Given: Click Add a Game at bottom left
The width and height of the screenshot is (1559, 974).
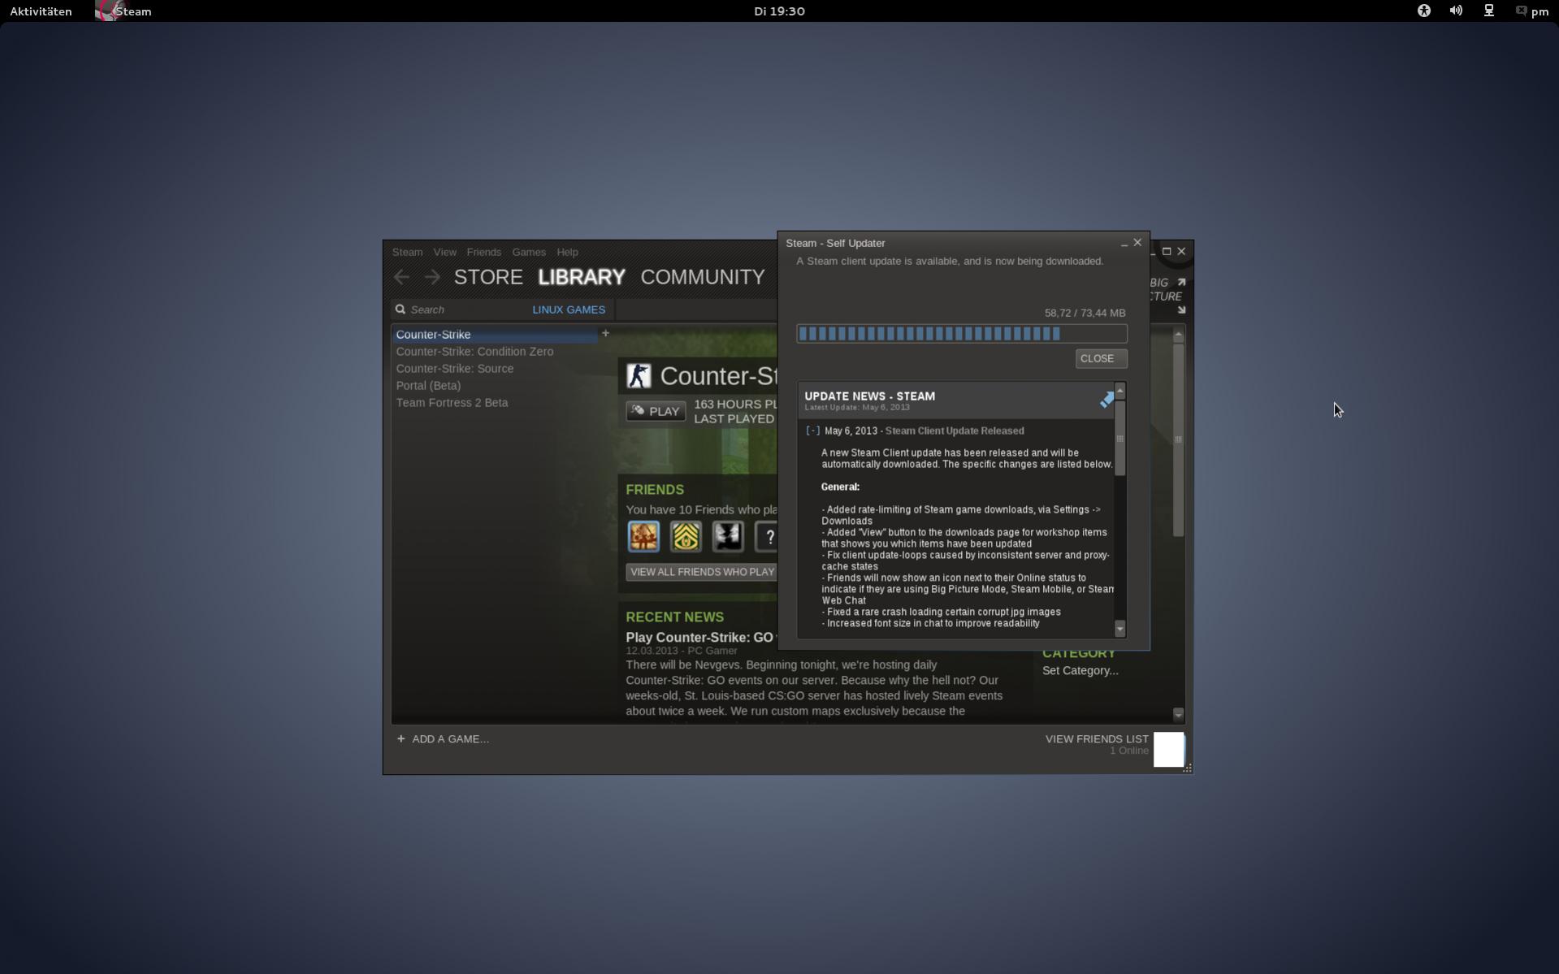Looking at the screenshot, I should 443,738.
